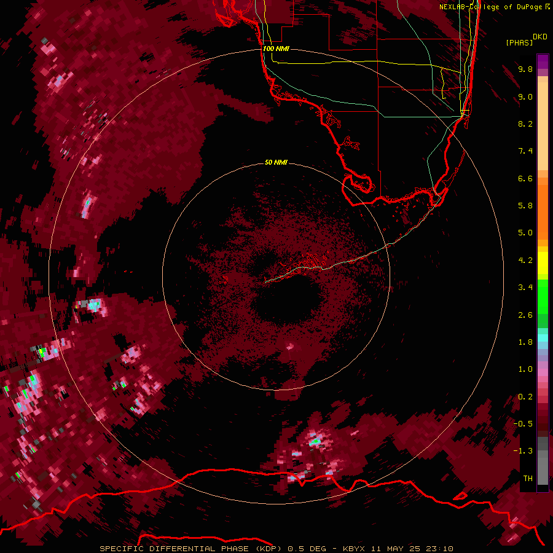The image size is (553, 553).
Task: Select the 0.2 value on color scale
Action: pos(525,397)
